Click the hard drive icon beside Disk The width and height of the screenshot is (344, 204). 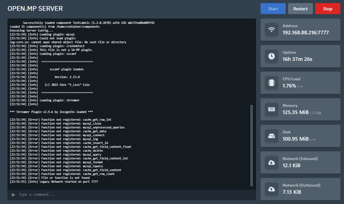(272, 136)
